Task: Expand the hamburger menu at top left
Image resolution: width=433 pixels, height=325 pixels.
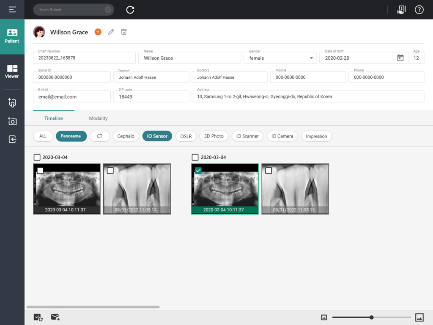Action: tap(12, 9)
